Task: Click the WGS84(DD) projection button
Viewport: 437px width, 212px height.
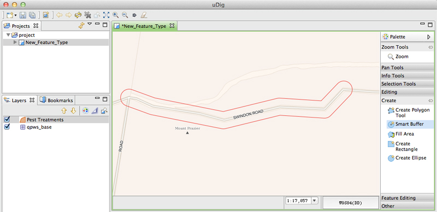Action: (350, 203)
